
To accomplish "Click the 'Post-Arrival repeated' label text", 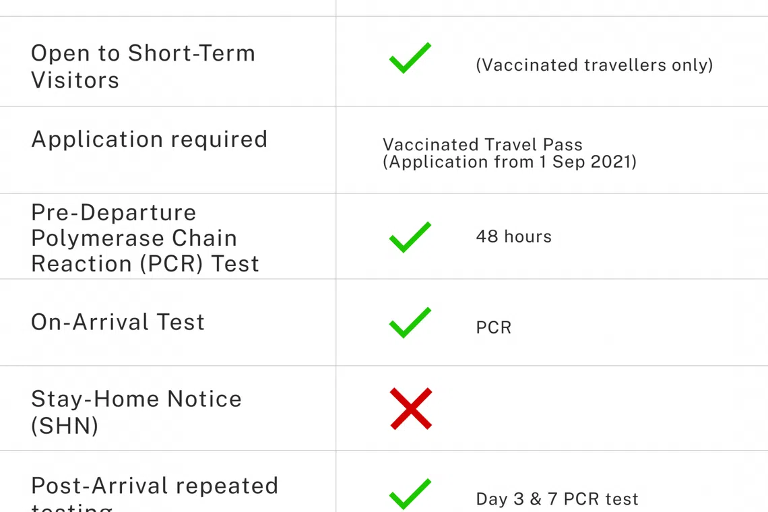I will [154, 486].
